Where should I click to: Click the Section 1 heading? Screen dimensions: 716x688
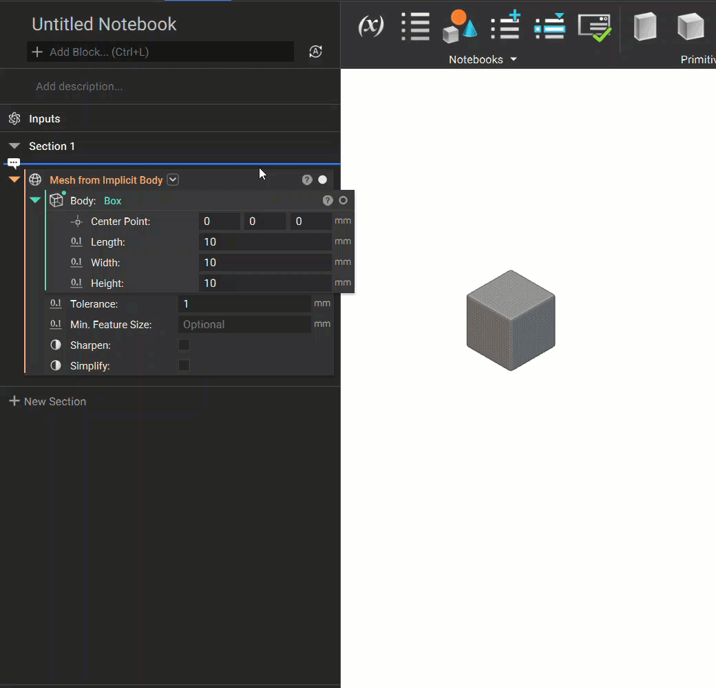[52, 146]
